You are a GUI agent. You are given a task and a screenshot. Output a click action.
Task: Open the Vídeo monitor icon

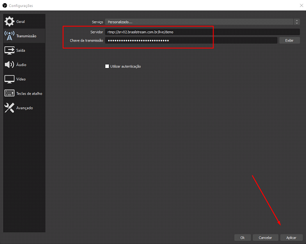tap(9, 79)
